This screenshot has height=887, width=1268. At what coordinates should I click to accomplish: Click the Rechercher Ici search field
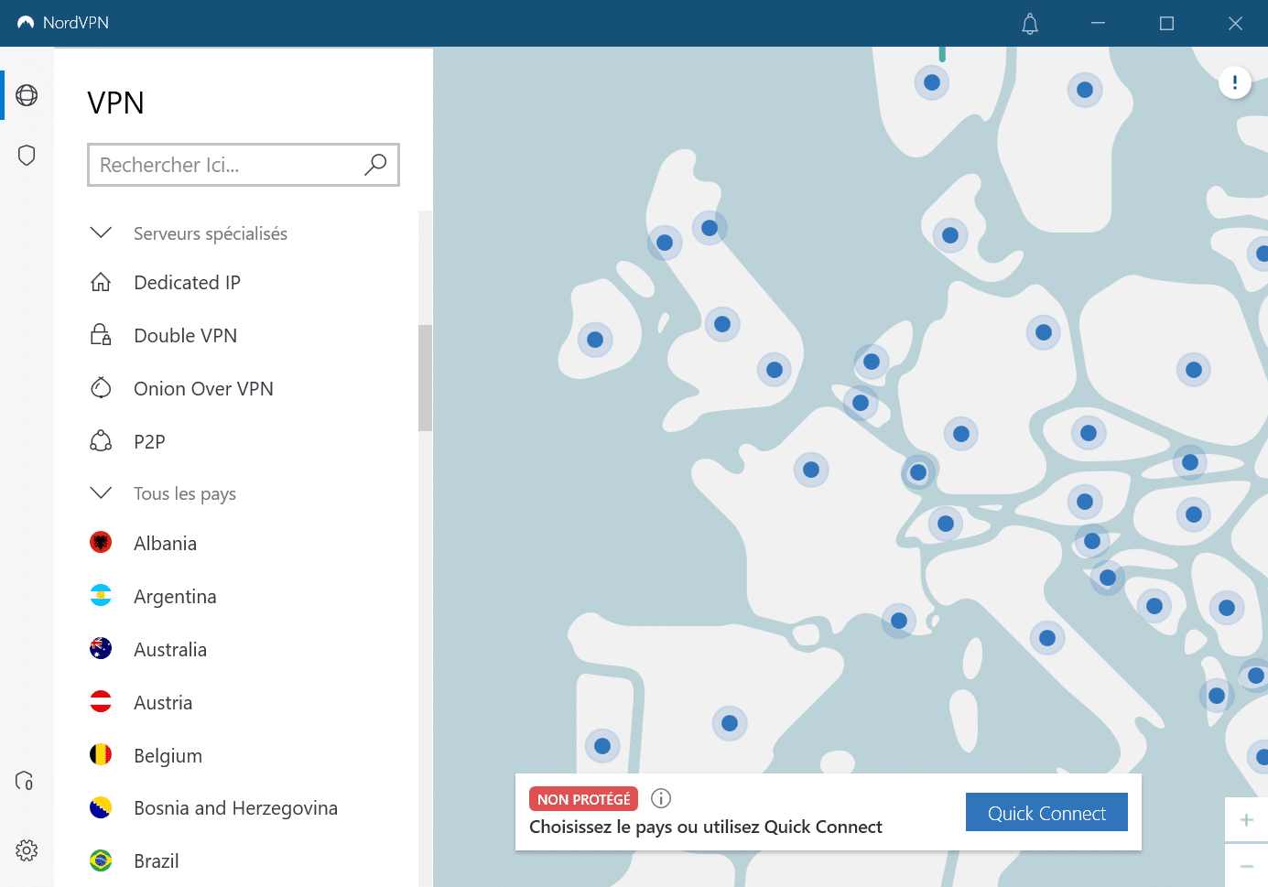click(x=244, y=165)
